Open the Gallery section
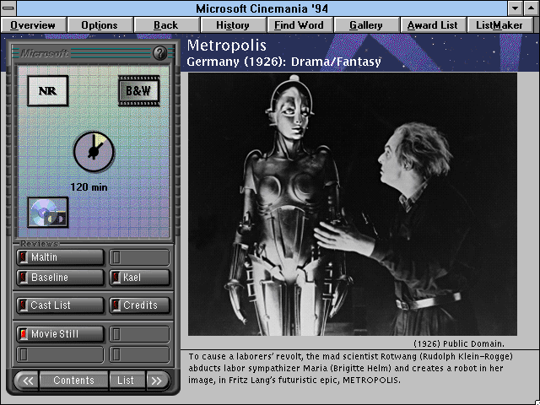 pyautogui.click(x=366, y=25)
